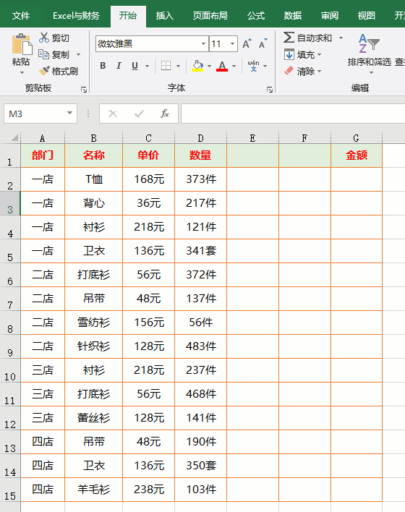Click the cancel entry X button

pyautogui.click(x=113, y=114)
